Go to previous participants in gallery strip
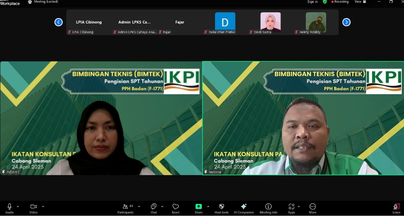 59,22
